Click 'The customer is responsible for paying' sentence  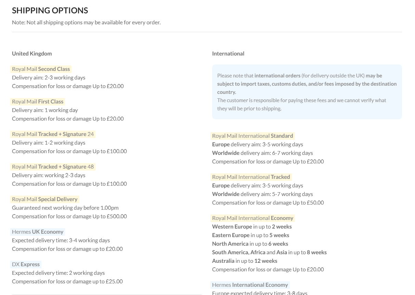click(x=302, y=104)
